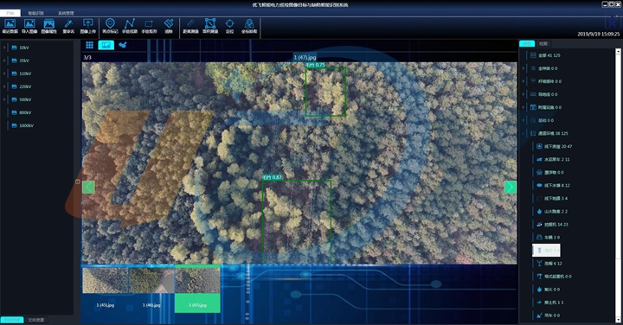Expand the 10kV folder
The image size is (623, 325).
(4, 48)
